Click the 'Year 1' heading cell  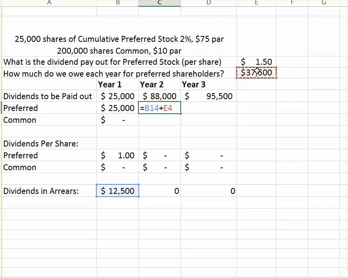tap(117, 85)
